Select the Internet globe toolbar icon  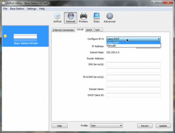[x=71, y=18]
